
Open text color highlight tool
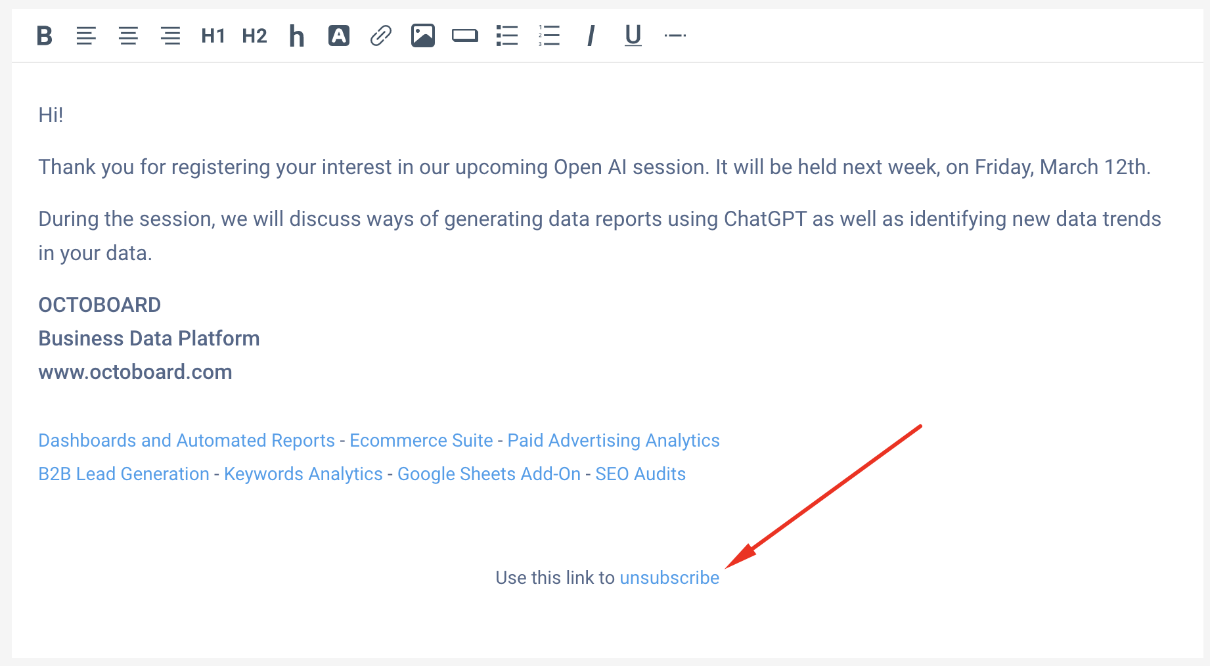(x=339, y=35)
